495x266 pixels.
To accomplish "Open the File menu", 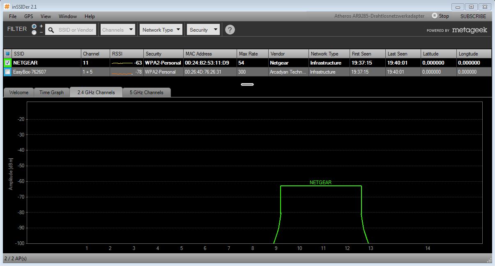I will (13, 16).
